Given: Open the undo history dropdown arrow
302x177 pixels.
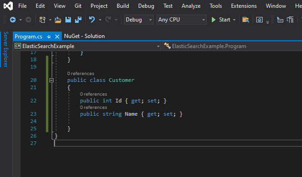Looking at the screenshot, I should pyautogui.click(x=100, y=20).
